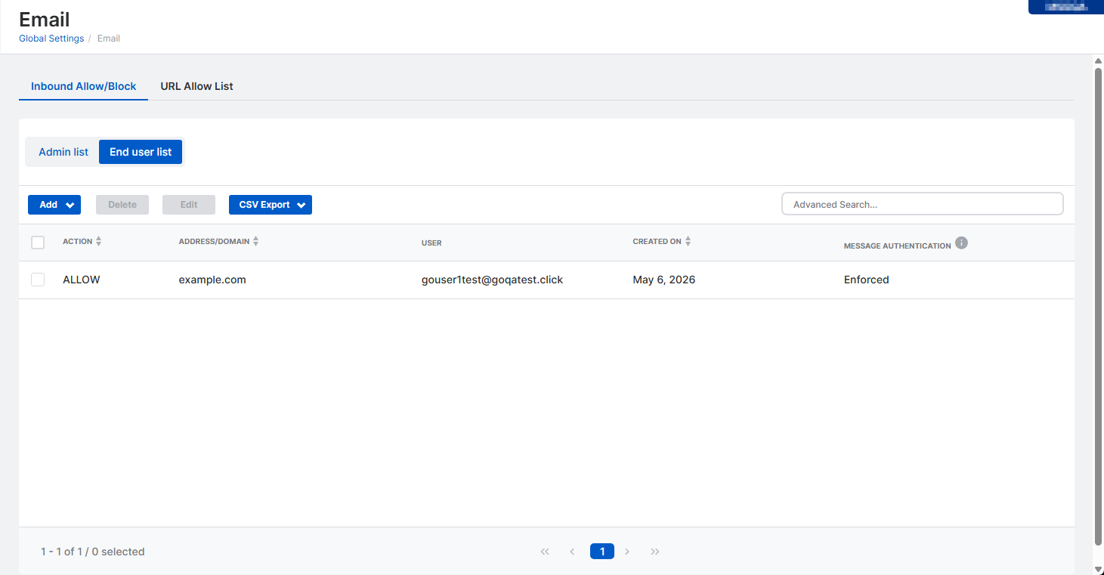This screenshot has width=1104, height=575.
Task: Sort by Action column arrows
Action: (98, 241)
